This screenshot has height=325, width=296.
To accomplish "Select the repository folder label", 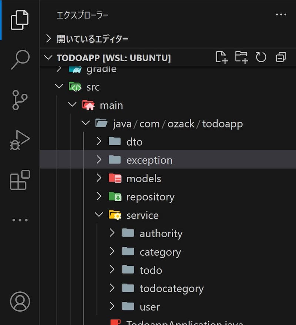I will point(151,197).
